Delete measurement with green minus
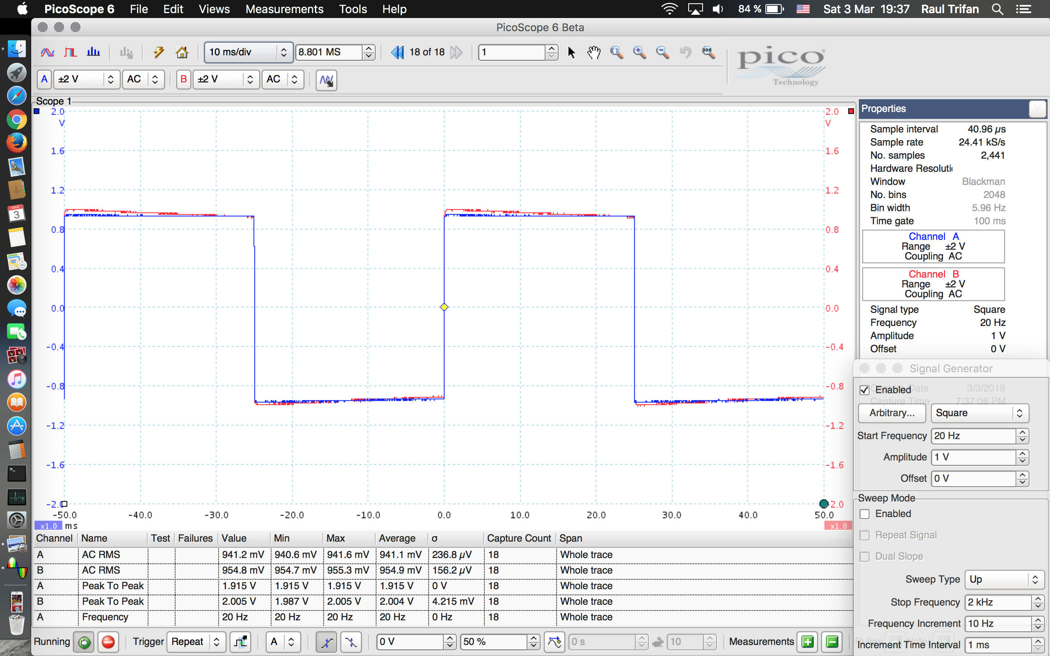Viewport: 1050px width, 656px height. [832, 642]
